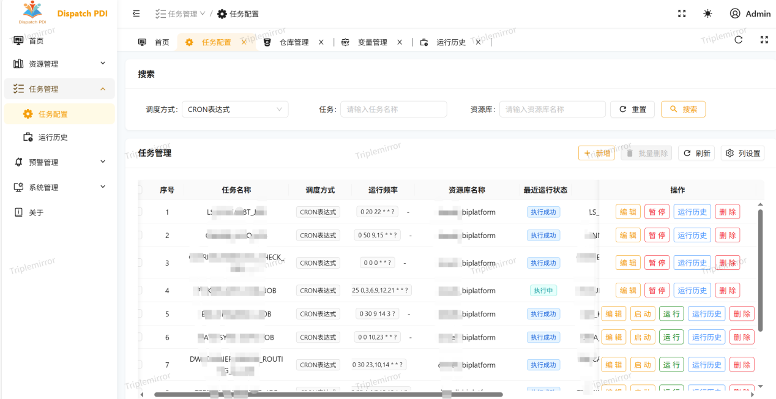Close the 仓库管理 tab
Image resolution: width=776 pixels, height=399 pixels.
tap(321, 42)
